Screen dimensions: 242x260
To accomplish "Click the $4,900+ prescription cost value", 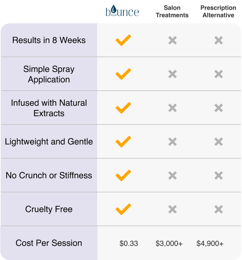I will click(x=210, y=243).
